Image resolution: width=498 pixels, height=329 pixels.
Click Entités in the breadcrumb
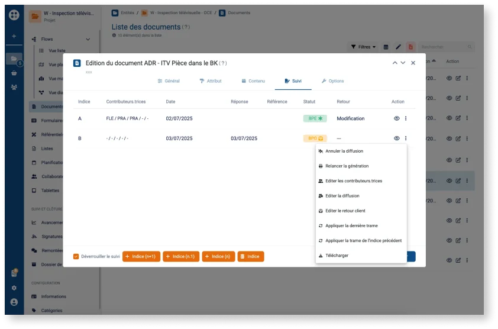point(127,13)
